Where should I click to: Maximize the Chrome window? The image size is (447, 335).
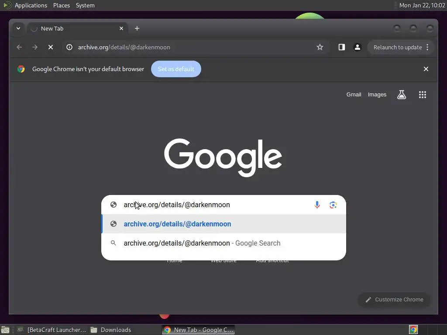click(x=413, y=28)
